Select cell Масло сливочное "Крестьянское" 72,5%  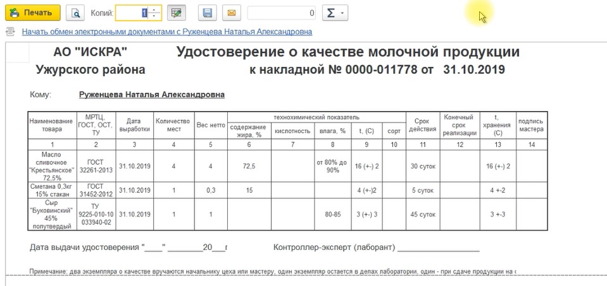pos(53,166)
